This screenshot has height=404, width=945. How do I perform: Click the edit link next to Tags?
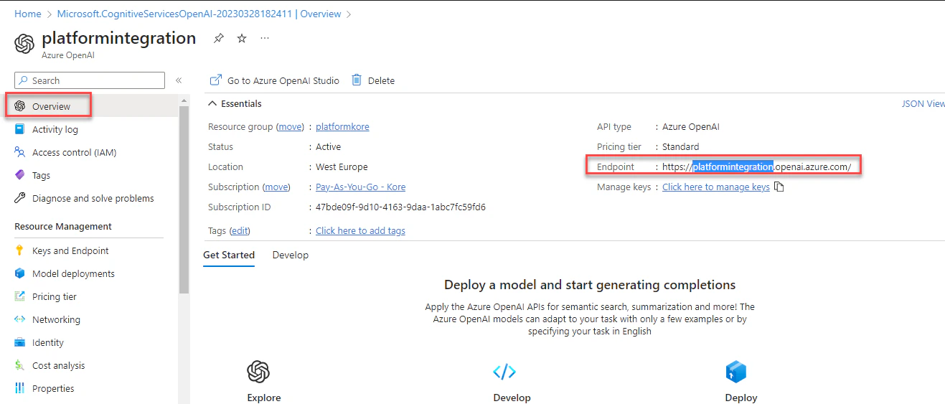pyautogui.click(x=240, y=230)
